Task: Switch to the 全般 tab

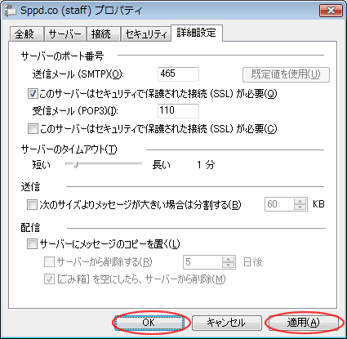Action: pyautogui.click(x=26, y=34)
